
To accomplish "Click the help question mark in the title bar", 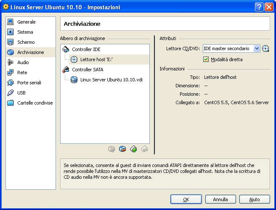I will tap(259, 7).
